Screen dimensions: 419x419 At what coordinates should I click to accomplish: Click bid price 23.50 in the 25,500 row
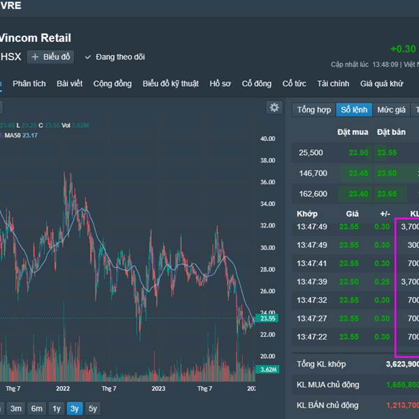pyautogui.click(x=358, y=152)
